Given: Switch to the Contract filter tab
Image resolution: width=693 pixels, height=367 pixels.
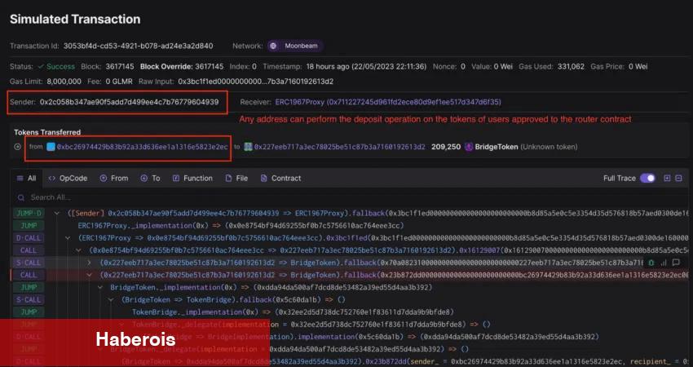Looking at the screenshot, I should 280,178.
